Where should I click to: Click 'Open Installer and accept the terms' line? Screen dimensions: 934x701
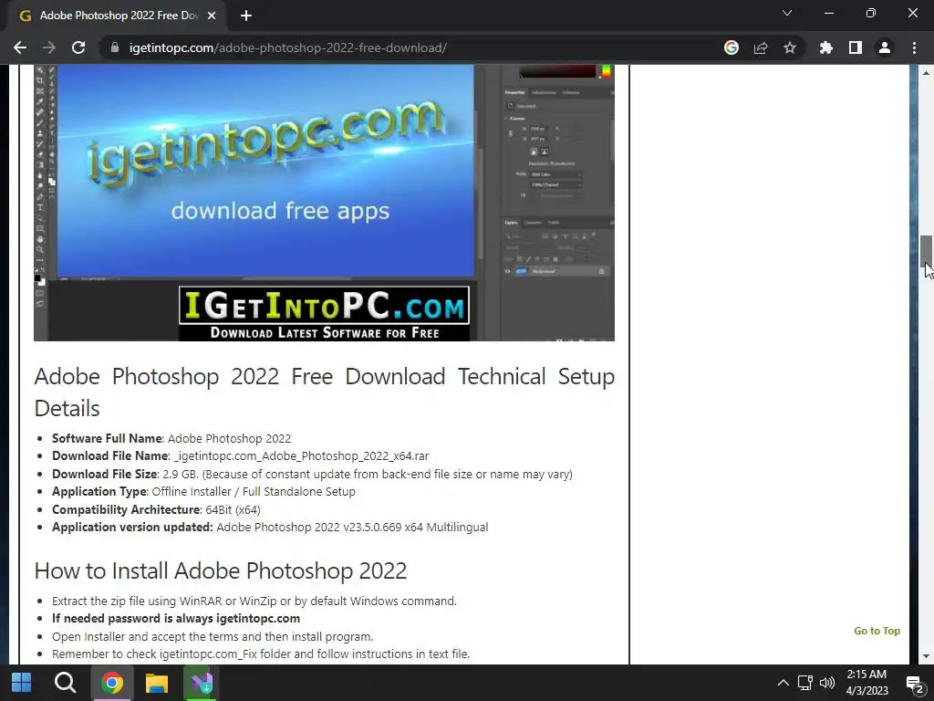[x=213, y=636]
